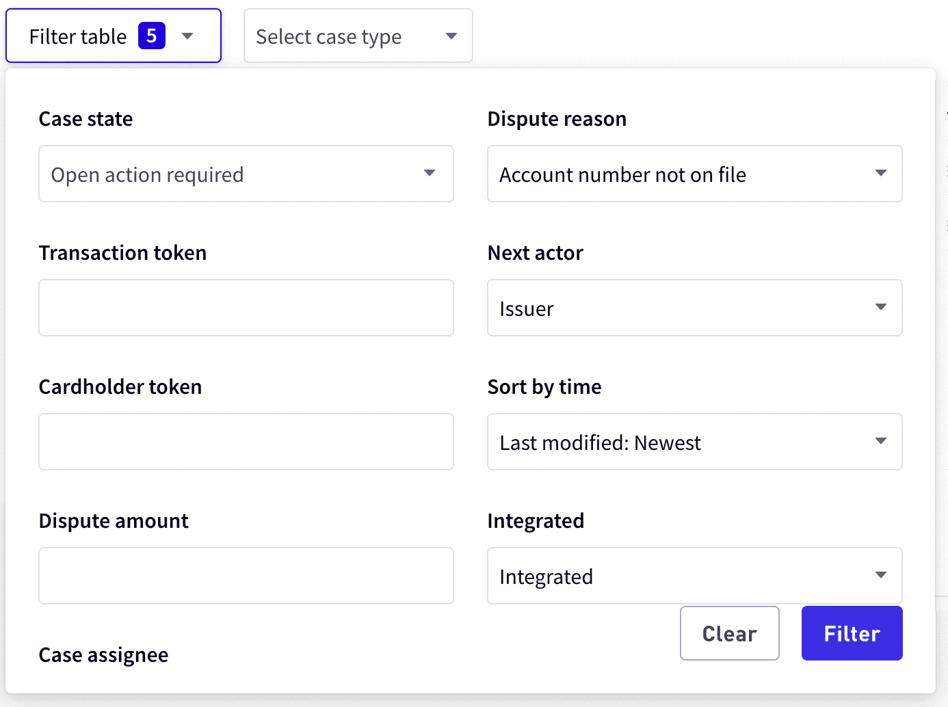
Task: Click the Select case type arrow icon
Action: point(451,36)
